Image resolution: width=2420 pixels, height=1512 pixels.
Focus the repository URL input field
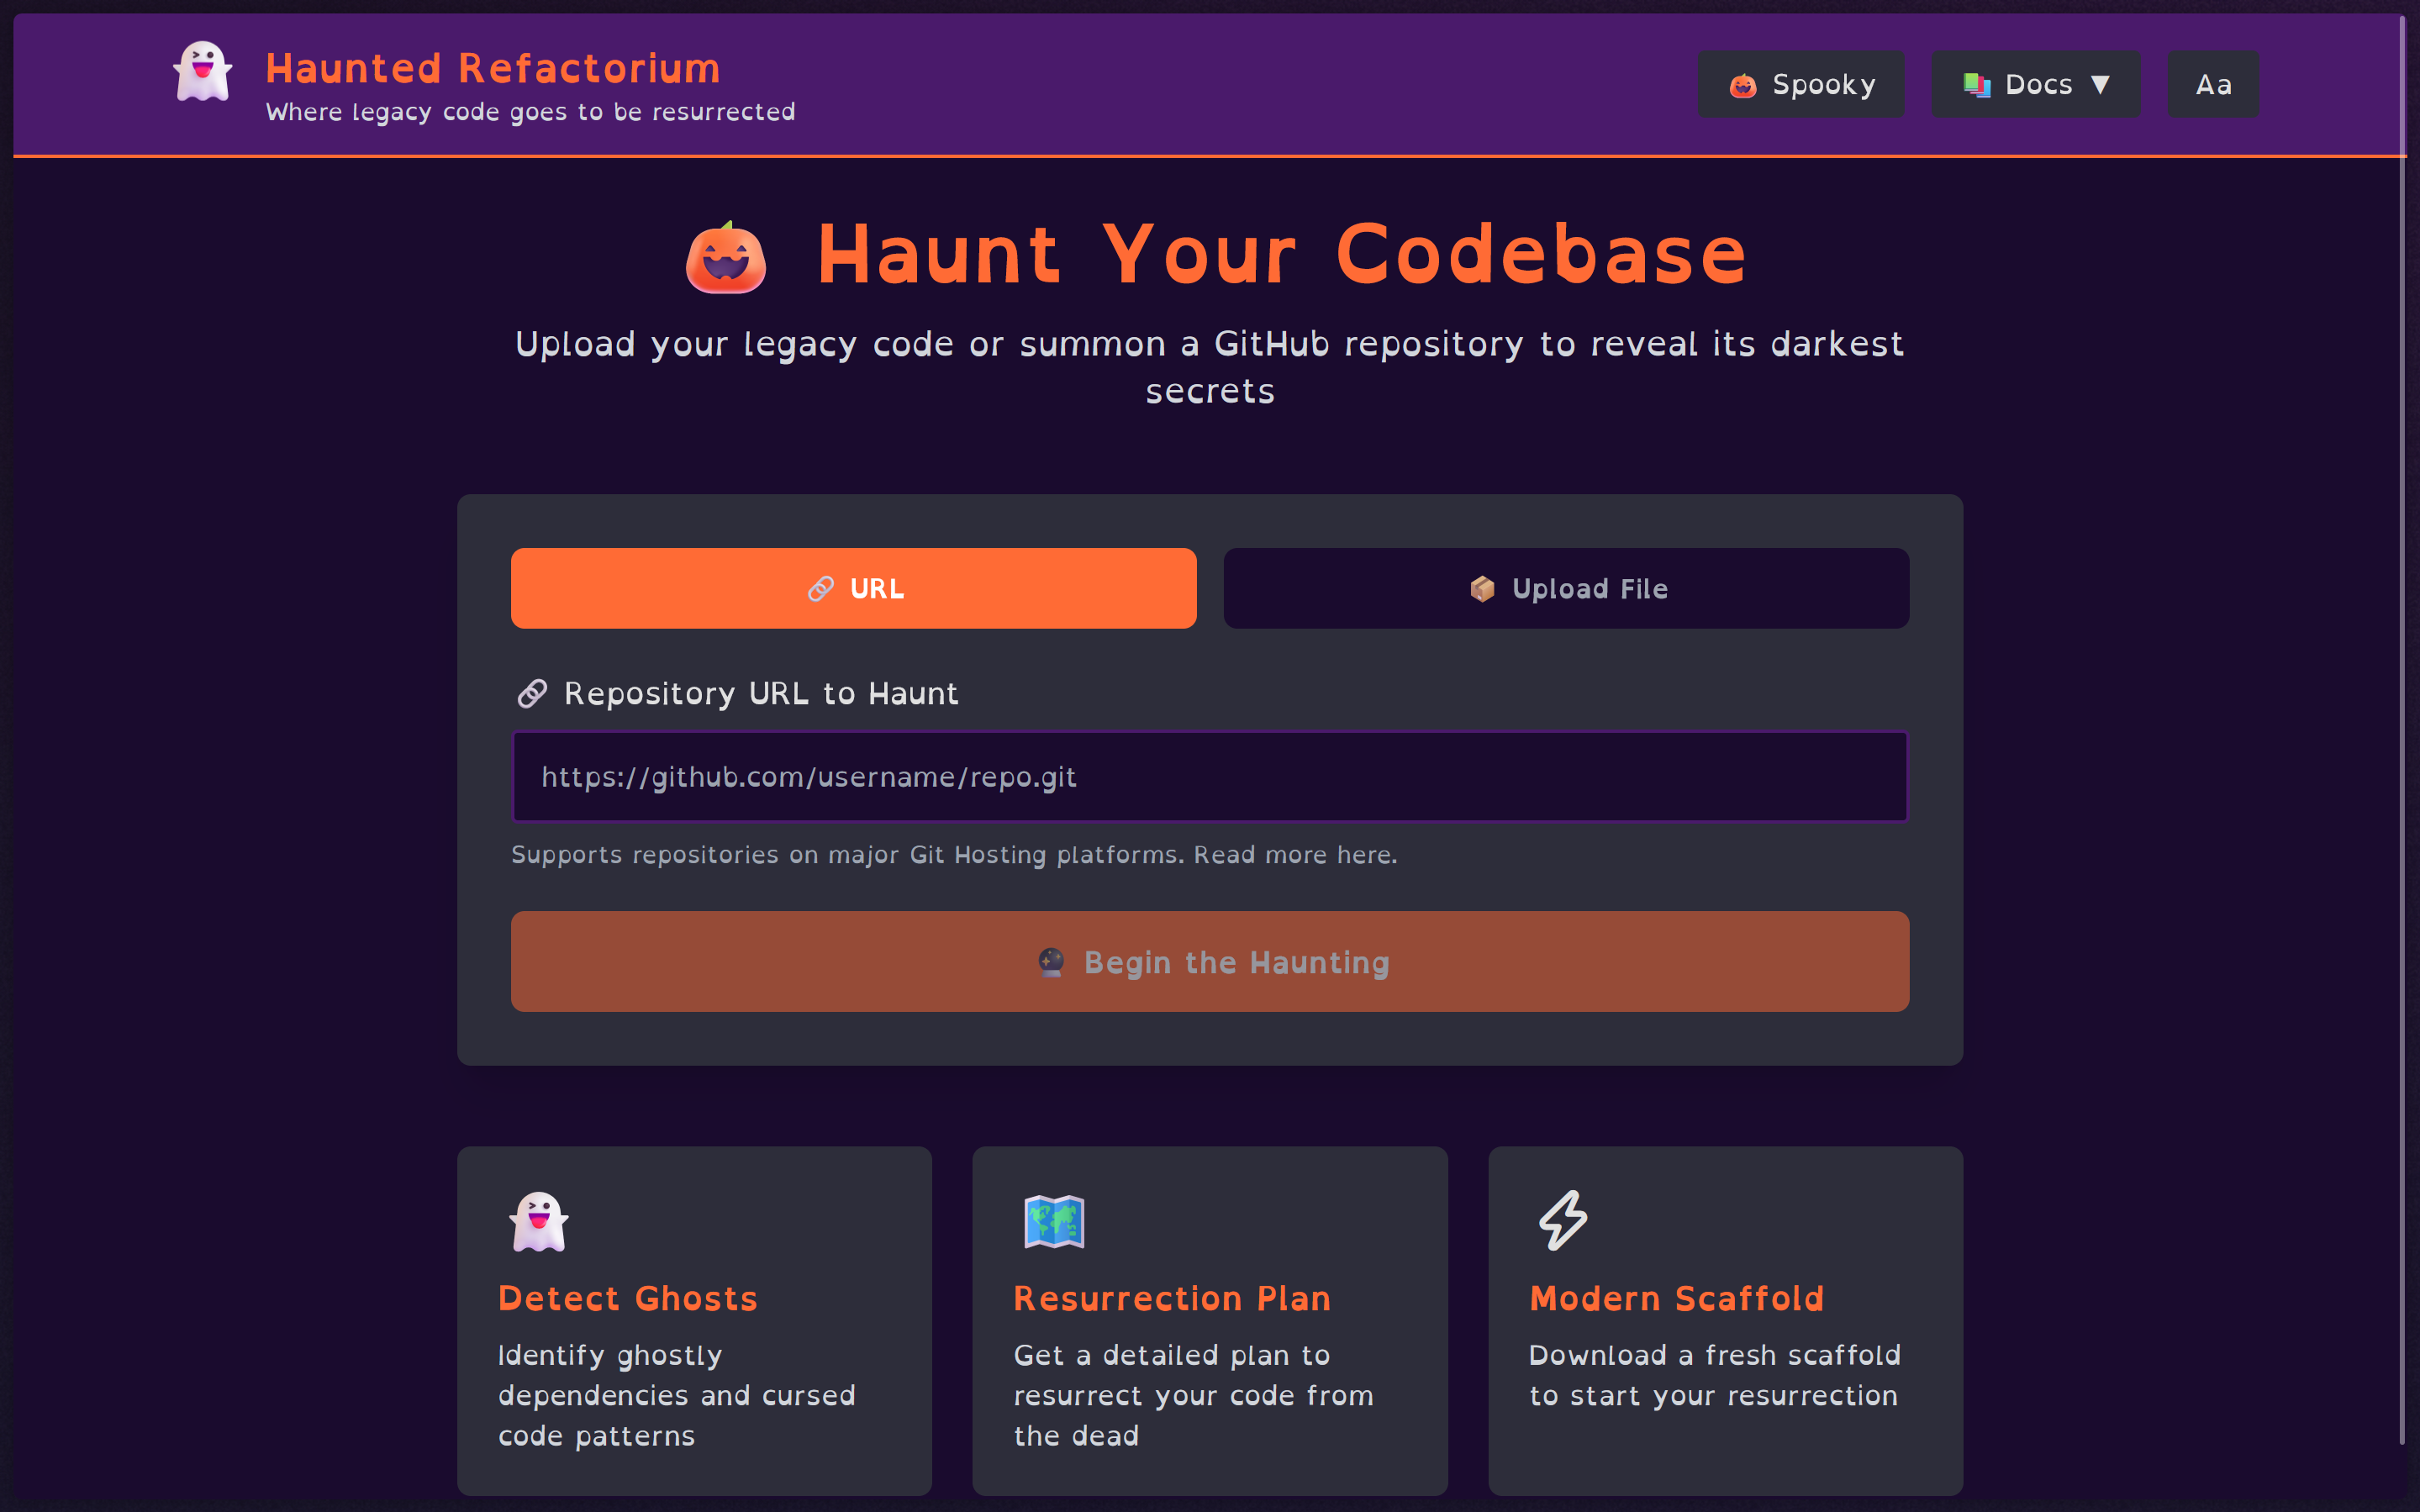pos(1209,777)
